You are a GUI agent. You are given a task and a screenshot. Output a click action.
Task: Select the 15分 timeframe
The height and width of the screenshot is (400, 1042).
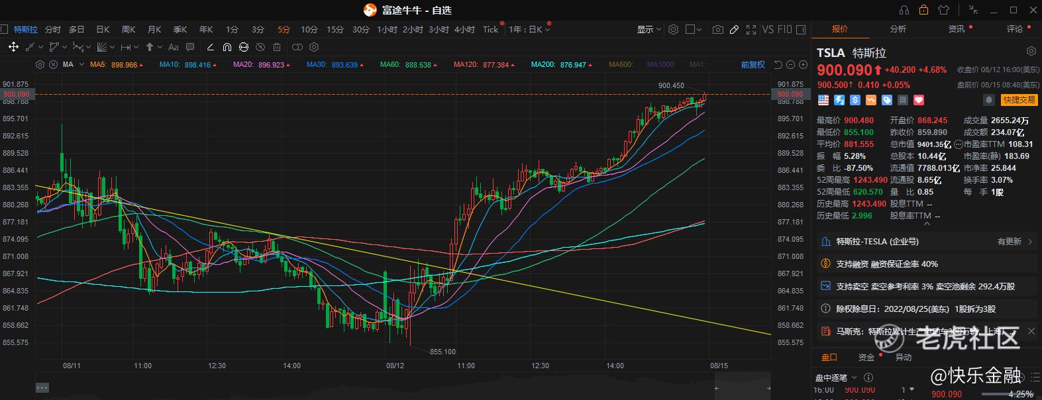pyautogui.click(x=335, y=29)
